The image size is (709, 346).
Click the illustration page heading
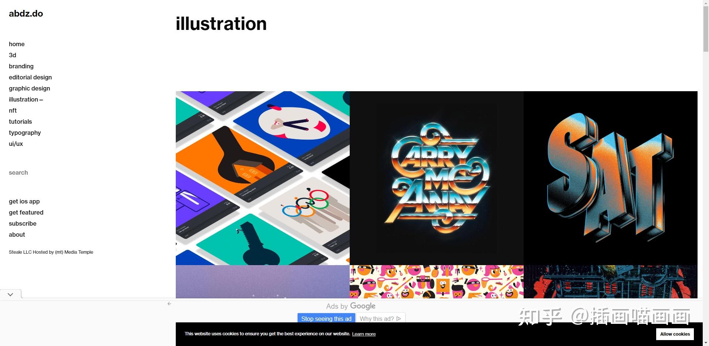(221, 24)
